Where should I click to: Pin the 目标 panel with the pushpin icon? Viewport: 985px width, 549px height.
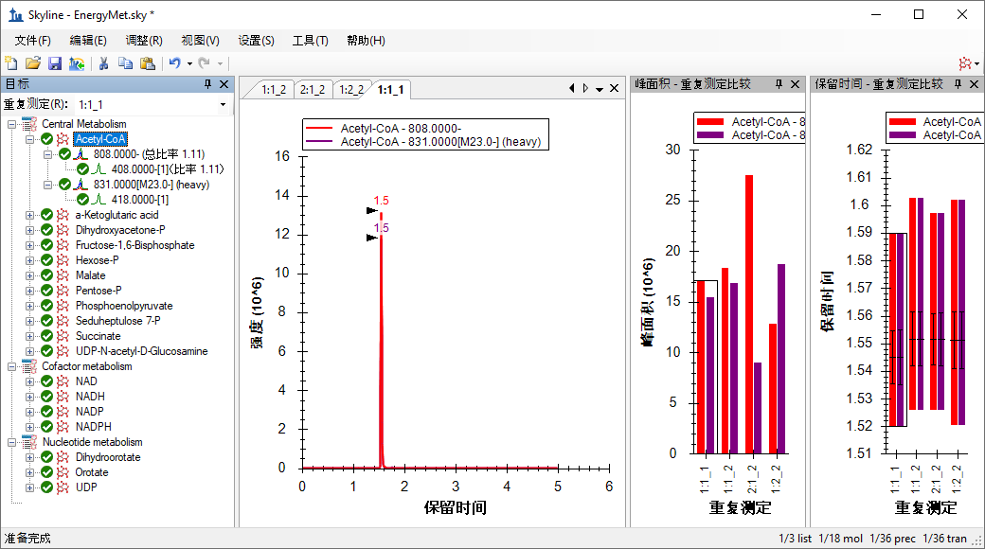point(208,84)
